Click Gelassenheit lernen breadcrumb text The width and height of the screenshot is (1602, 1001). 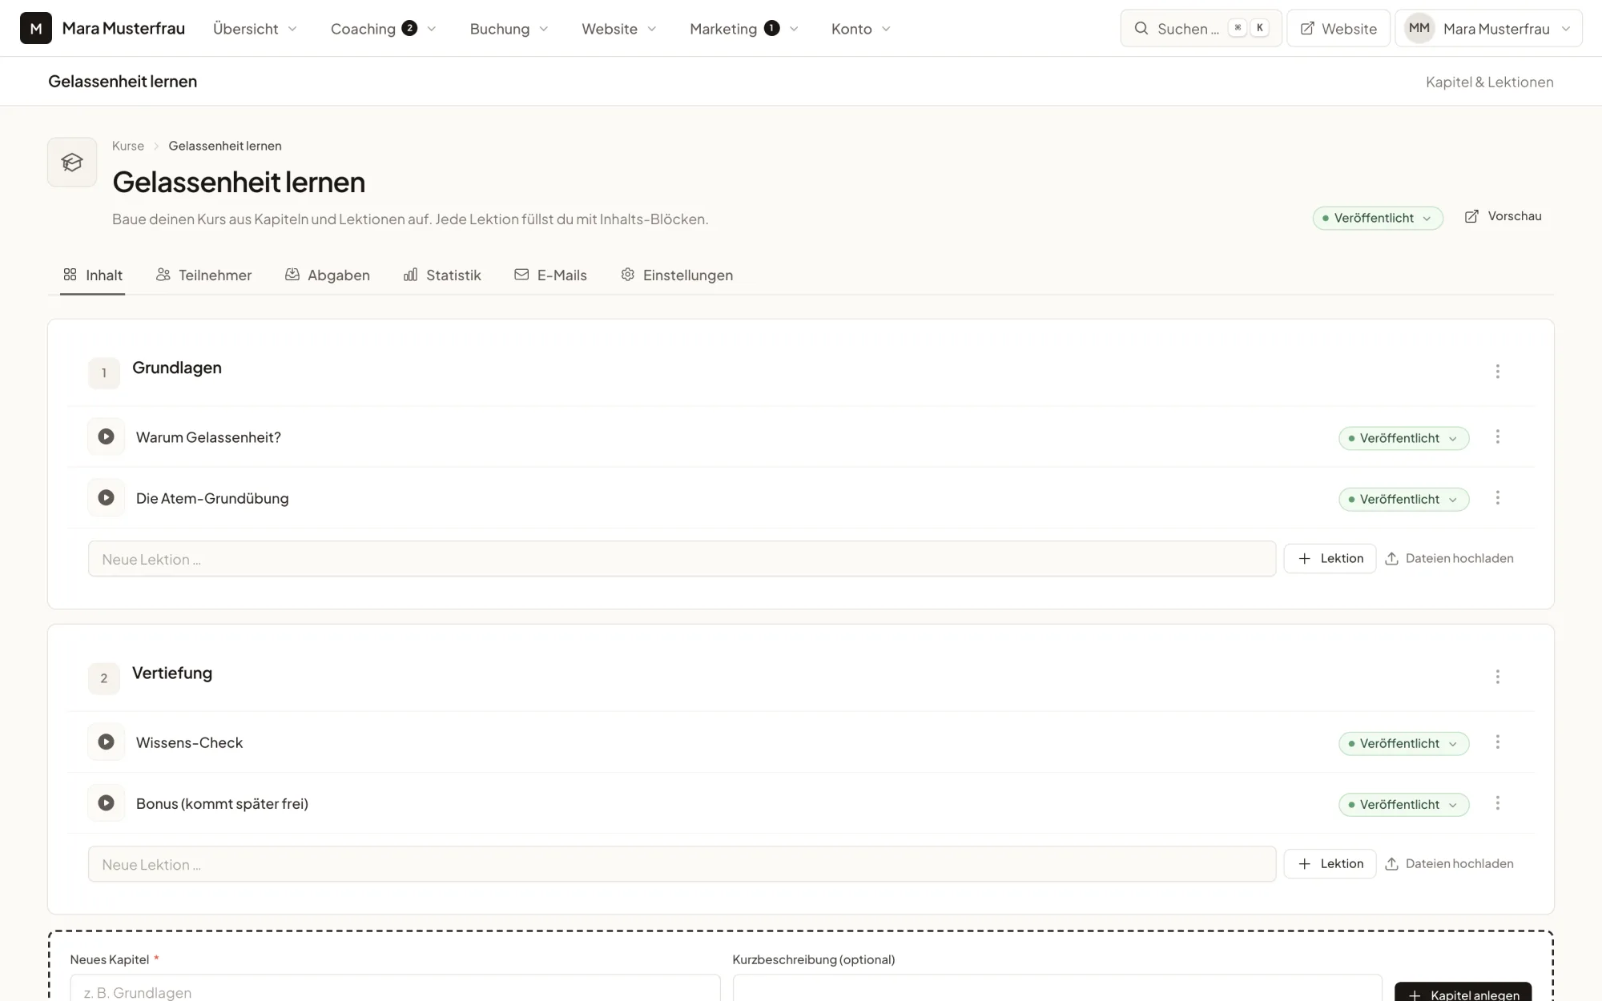225,146
